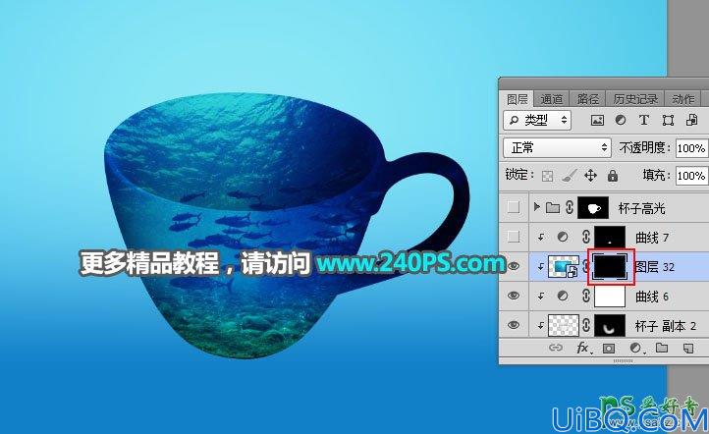Image resolution: width=709 pixels, height=434 pixels.
Task: Select layer named 杯子高光
Action: (x=641, y=208)
